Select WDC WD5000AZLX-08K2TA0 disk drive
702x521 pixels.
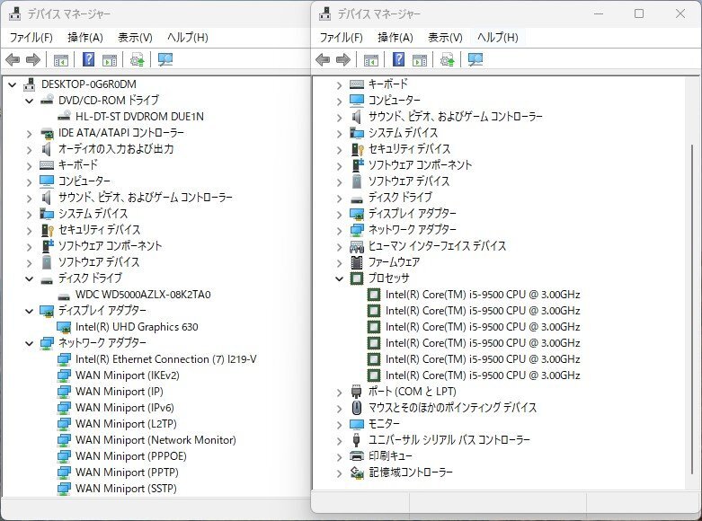[x=143, y=295]
